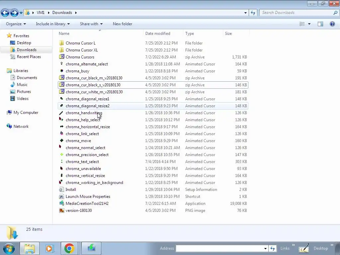Click VM1 in the breadcrumb path

pyautogui.click(x=41, y=13)
